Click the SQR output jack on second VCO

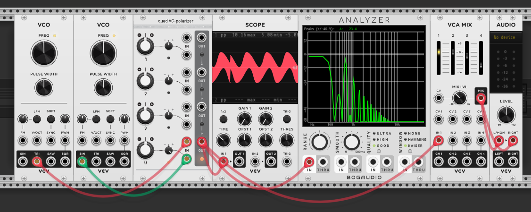click(x=124, y=161)
